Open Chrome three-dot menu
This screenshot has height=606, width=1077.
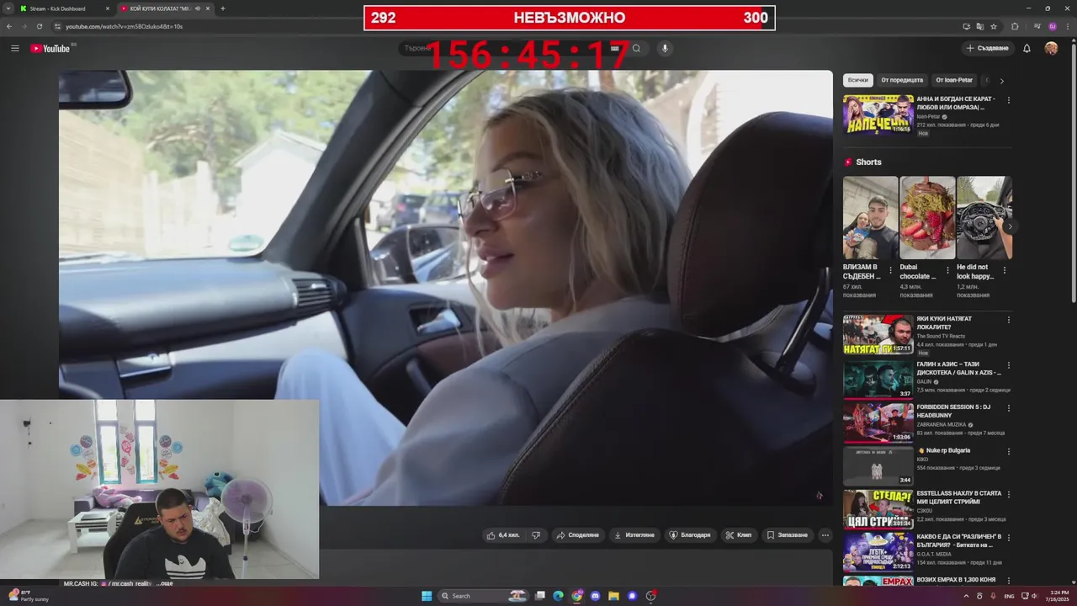point(1068,26)
